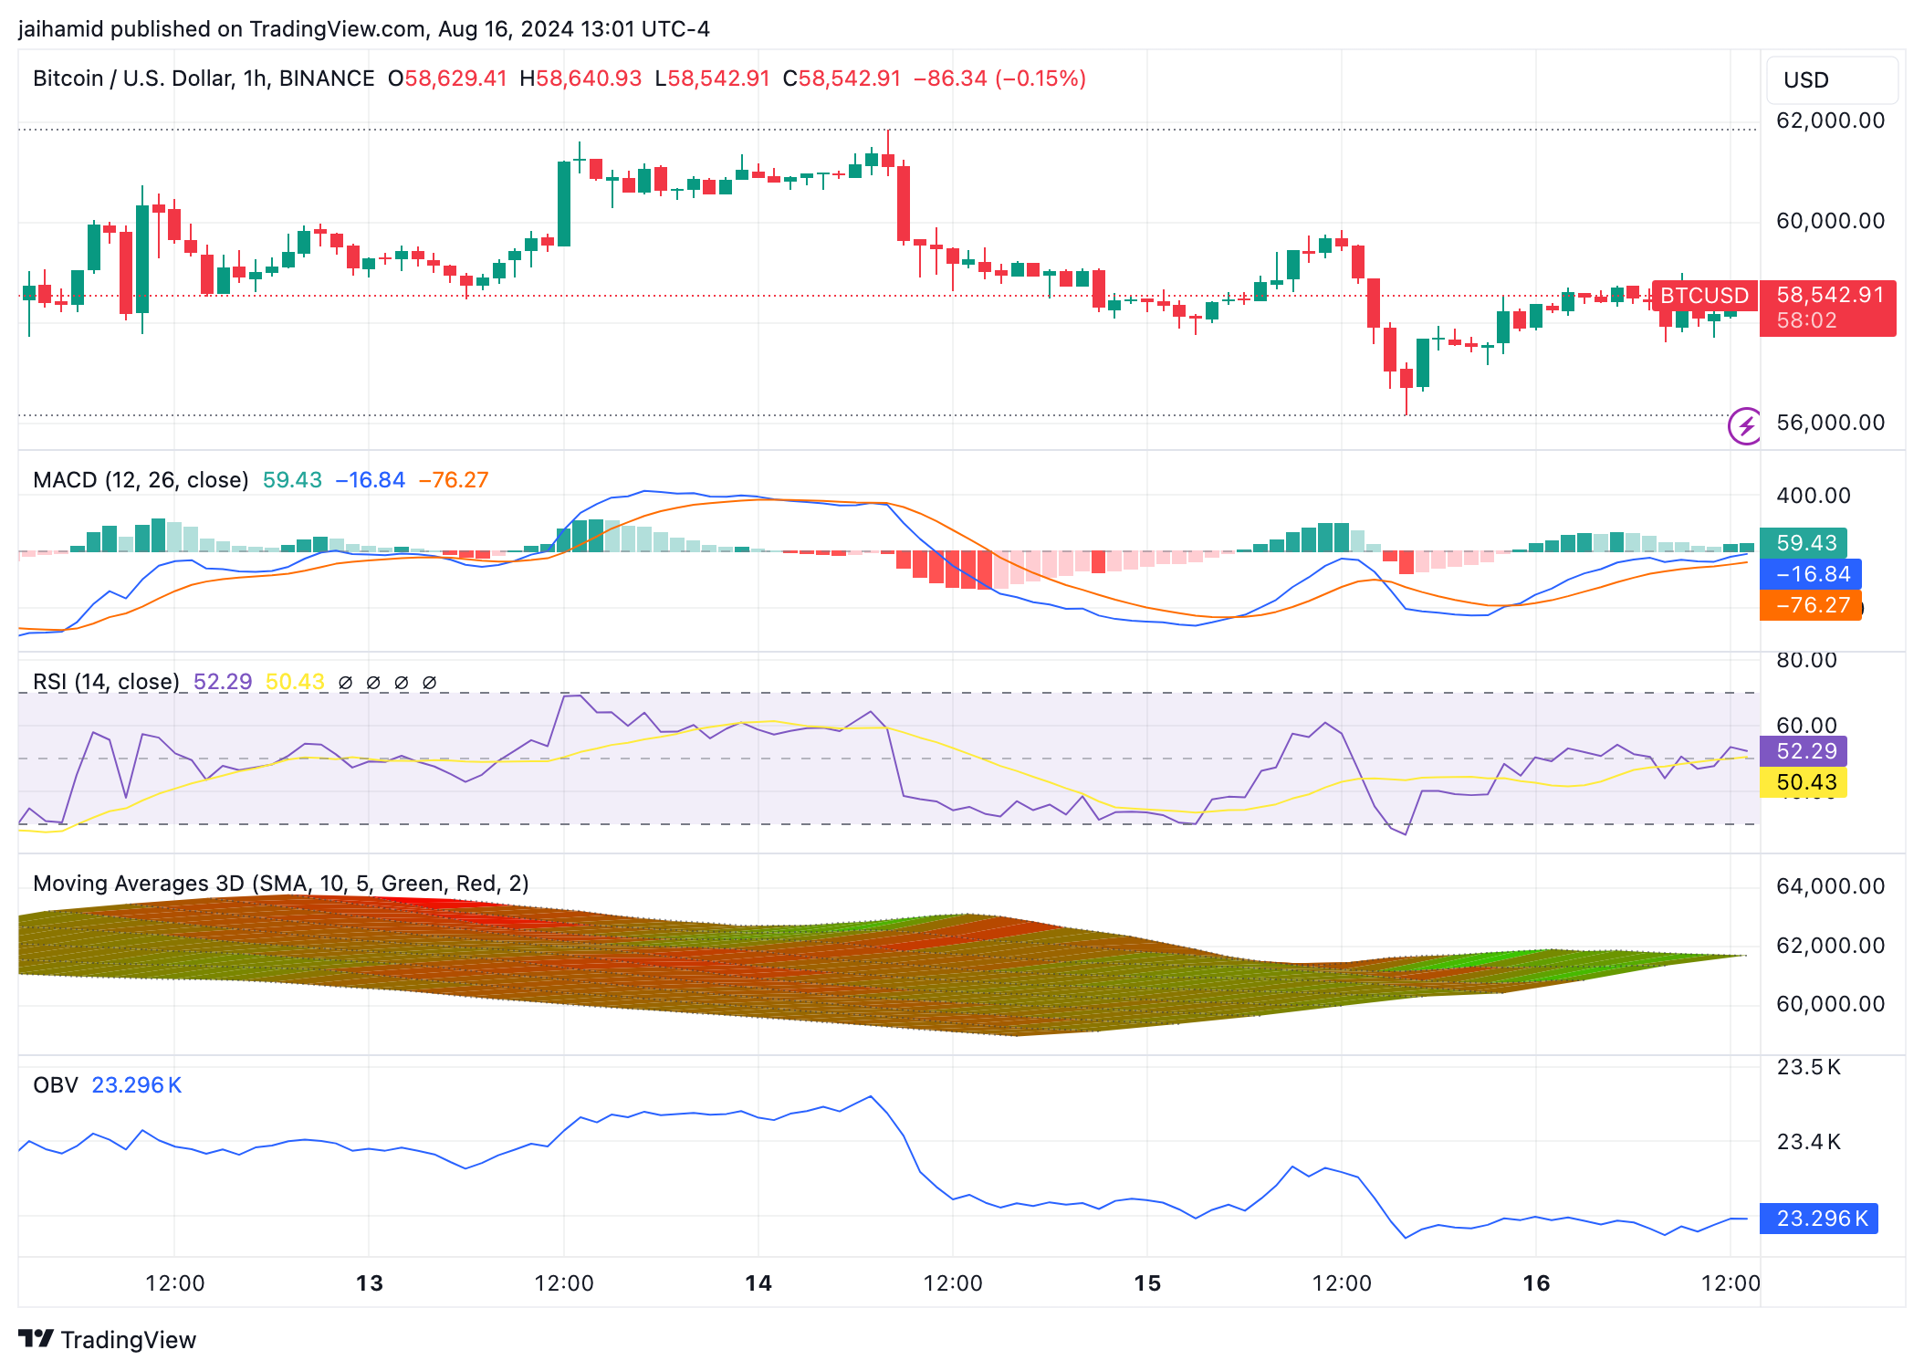Click the RSI (14, close) legend title
Screen dimensions: 1924x1371
106,682
